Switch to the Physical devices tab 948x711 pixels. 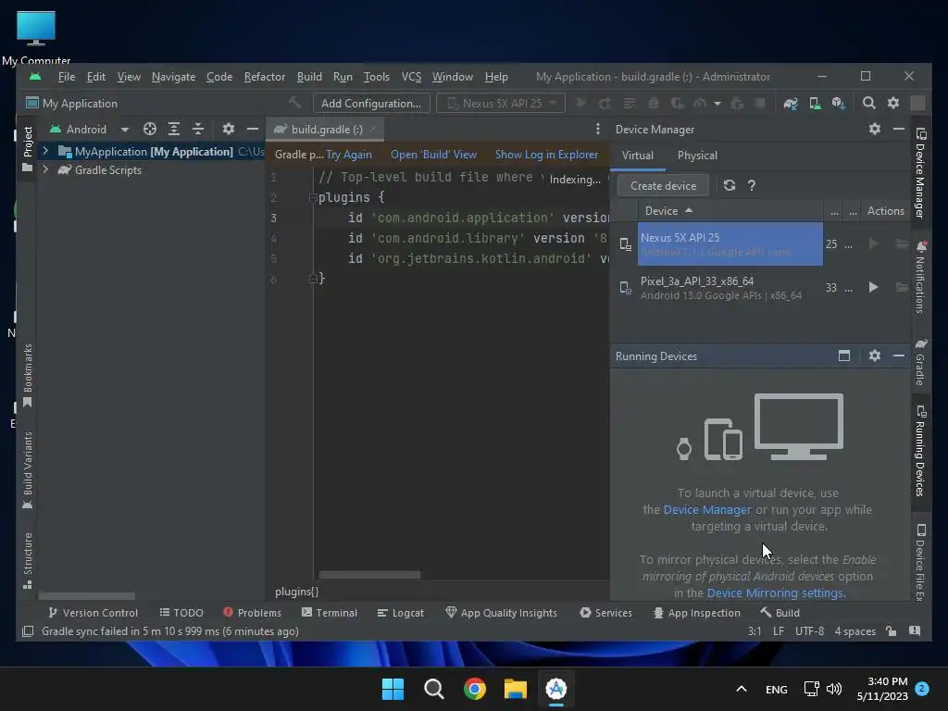[x=697, y=156]
